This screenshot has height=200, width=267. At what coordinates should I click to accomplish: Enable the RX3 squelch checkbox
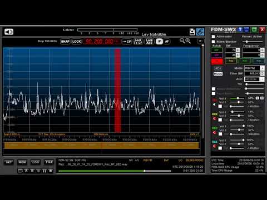coord(220,134)
